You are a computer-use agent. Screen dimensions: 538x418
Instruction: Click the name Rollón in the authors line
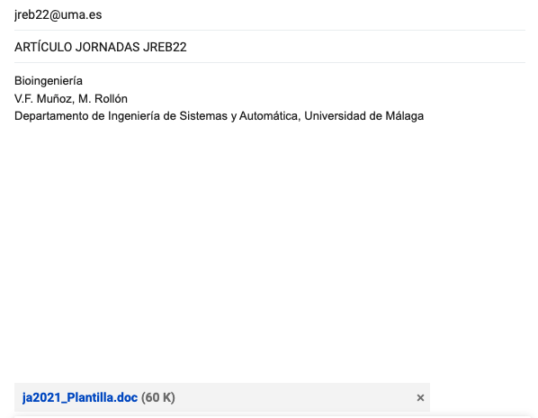coord(111,99)
